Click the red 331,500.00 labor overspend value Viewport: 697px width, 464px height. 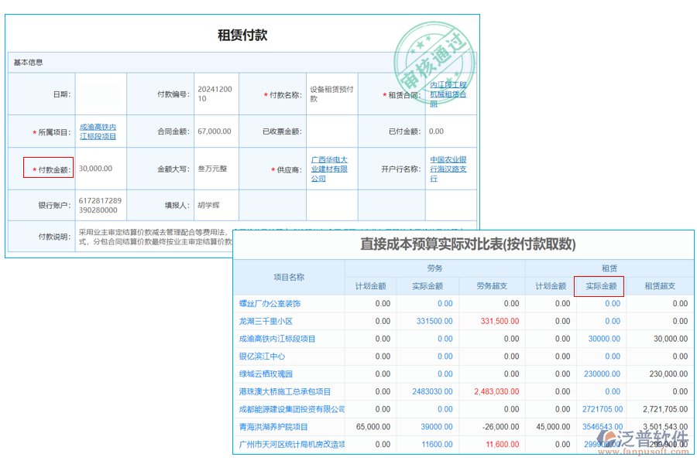(x=498, y=321)
